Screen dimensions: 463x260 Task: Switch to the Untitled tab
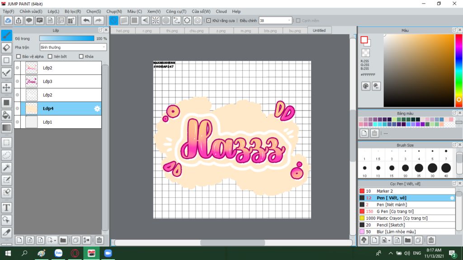pos(319,30)
